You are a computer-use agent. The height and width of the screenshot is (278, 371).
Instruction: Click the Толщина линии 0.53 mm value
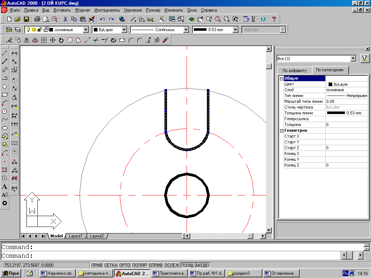346,113
